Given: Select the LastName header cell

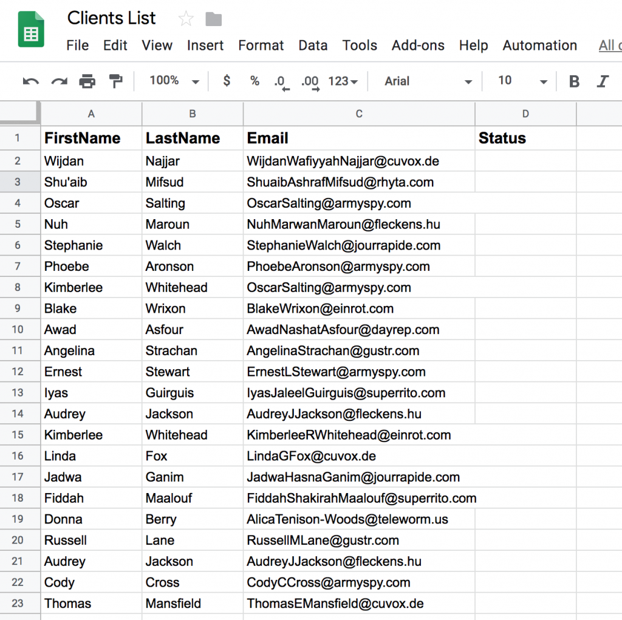Looking at the screenshot, I should pos(193,138).
